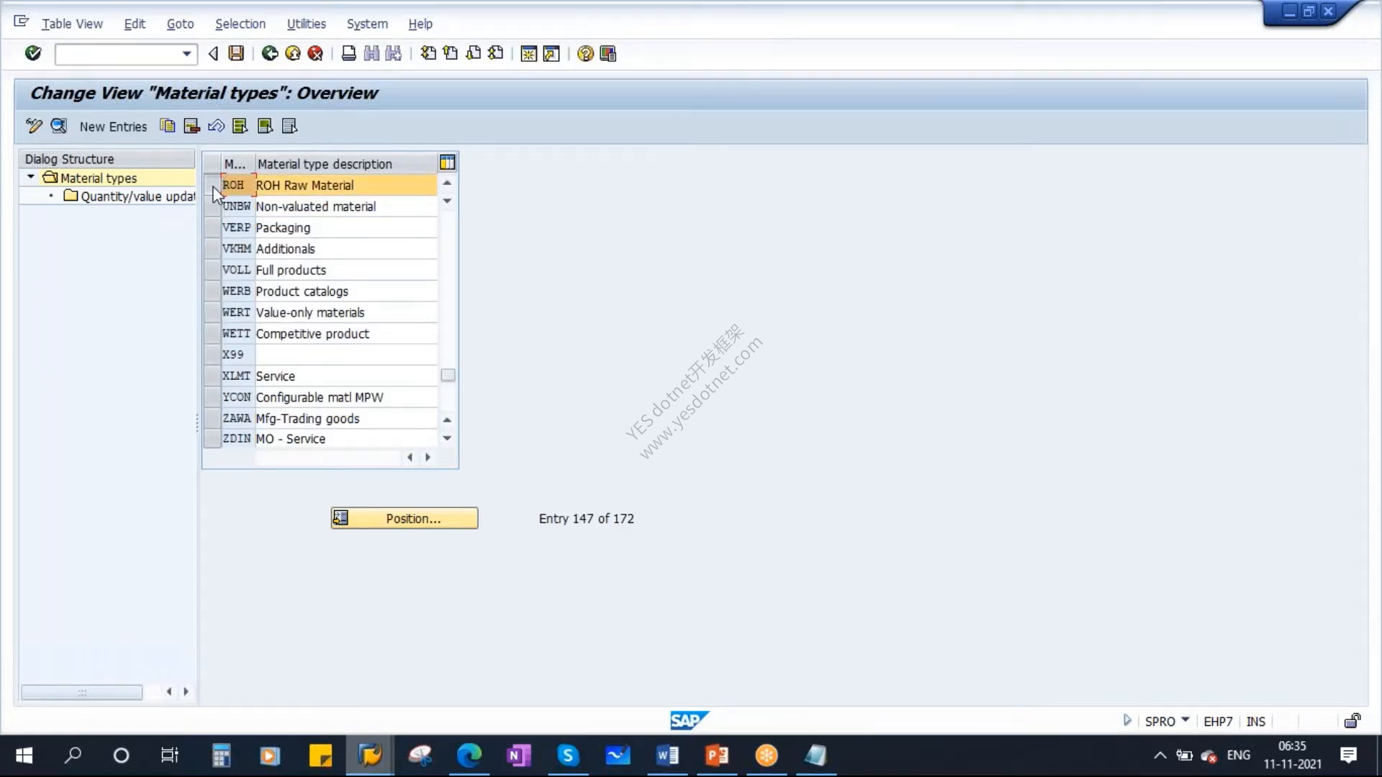
Task: Open the Help menu
Action: point(420,24)
